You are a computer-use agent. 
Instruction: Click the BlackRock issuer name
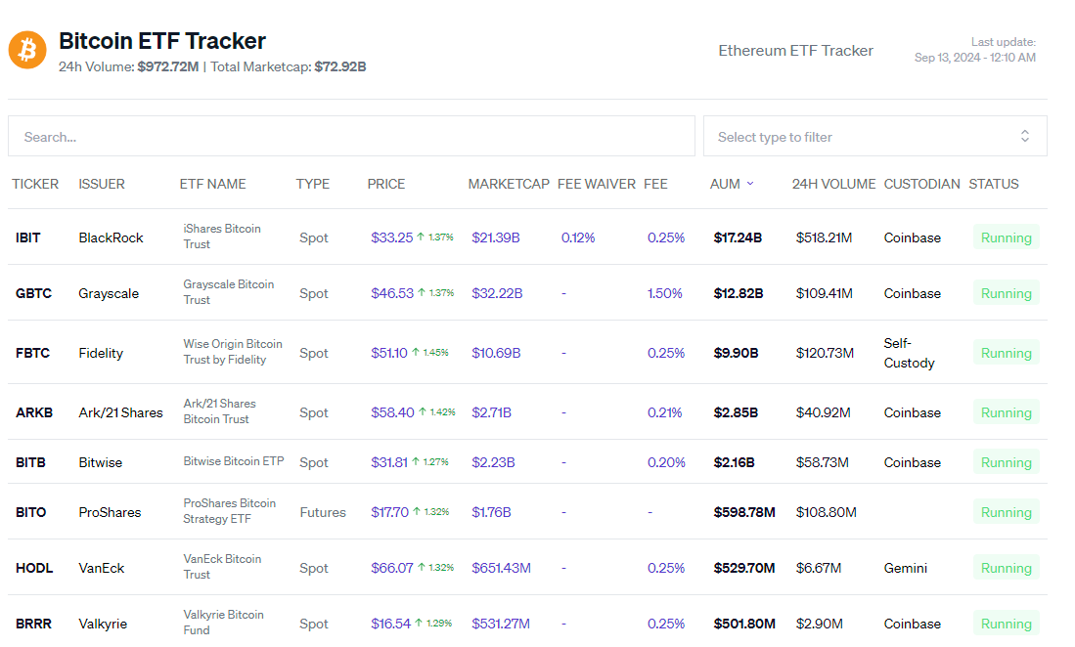pyautogui.click(x=112, y=237)
